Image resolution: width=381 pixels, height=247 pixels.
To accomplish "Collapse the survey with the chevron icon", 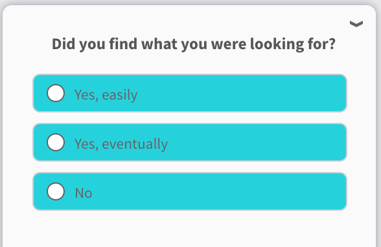I will [356, 24].
